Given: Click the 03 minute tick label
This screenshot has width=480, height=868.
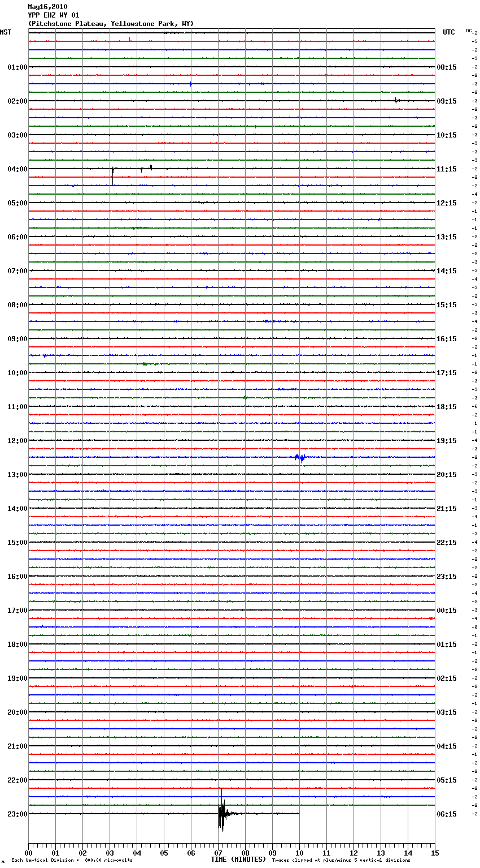Looking at the screenshot, I should pyautogui.click(x=110, y=853).
